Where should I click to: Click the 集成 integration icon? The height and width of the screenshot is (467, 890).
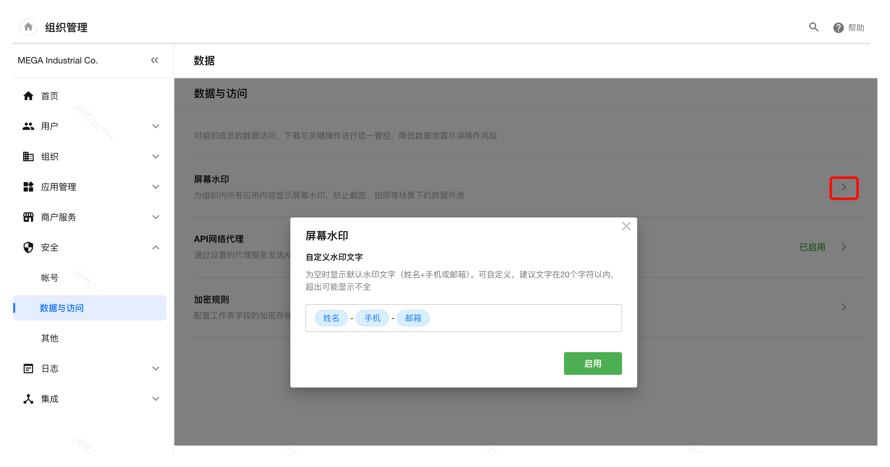pos(28,399)
